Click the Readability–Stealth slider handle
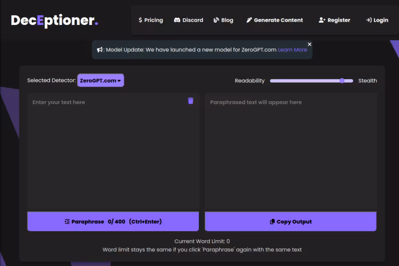Screen dimensions: 399x266 [342, 80]
